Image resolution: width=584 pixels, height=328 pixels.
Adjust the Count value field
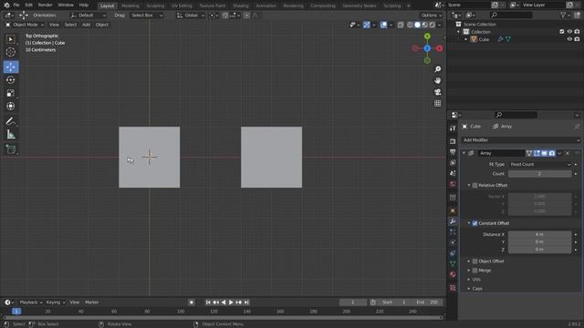(x=539, y=174)
